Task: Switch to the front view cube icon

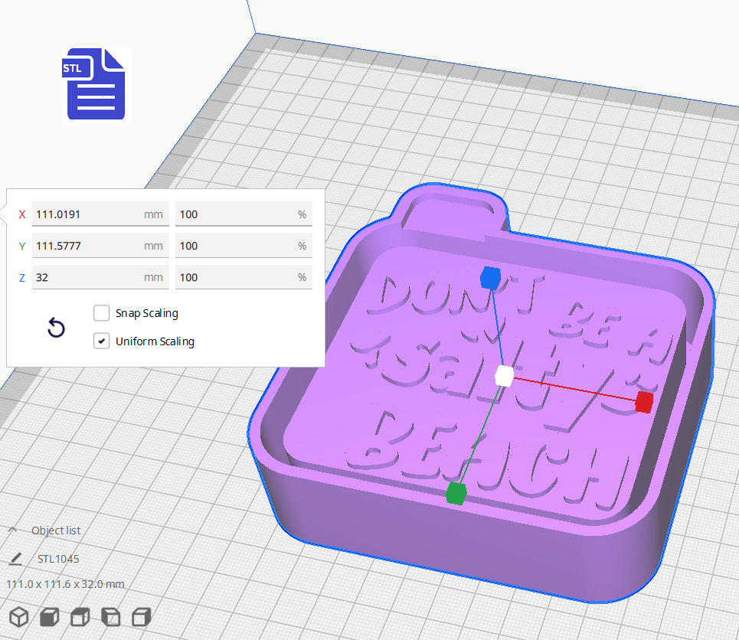Action: coord(48,616)
